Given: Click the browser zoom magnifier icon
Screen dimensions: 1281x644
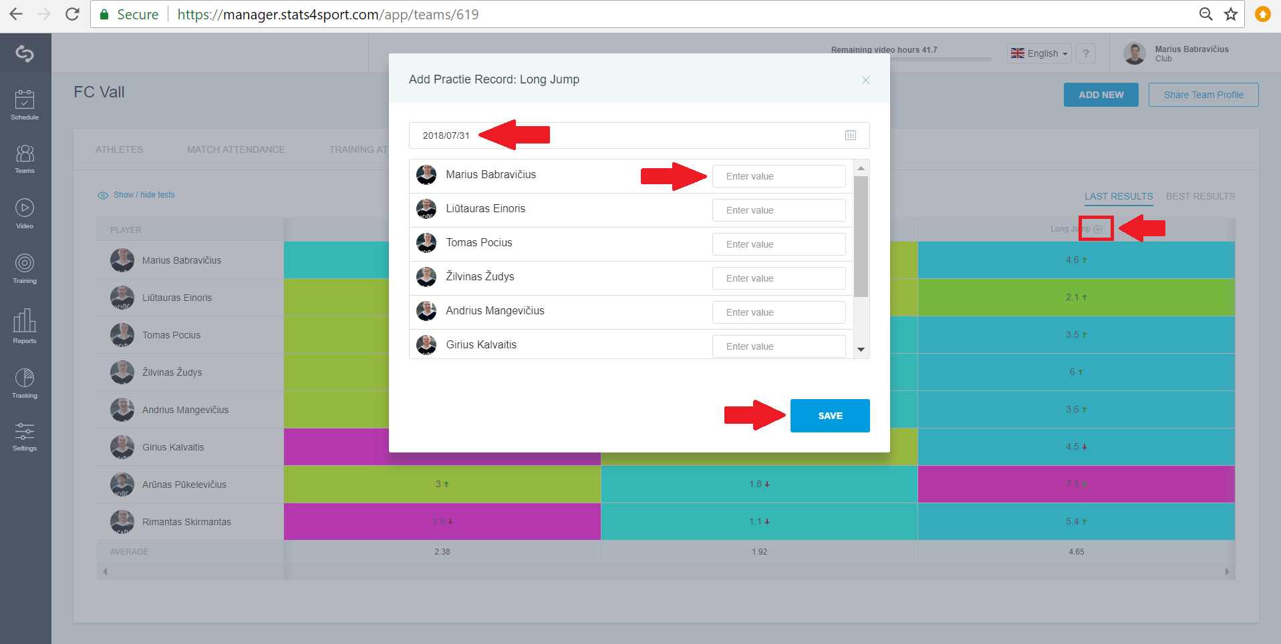Looking at the screenshot, I should click(x=1205, y=14).
